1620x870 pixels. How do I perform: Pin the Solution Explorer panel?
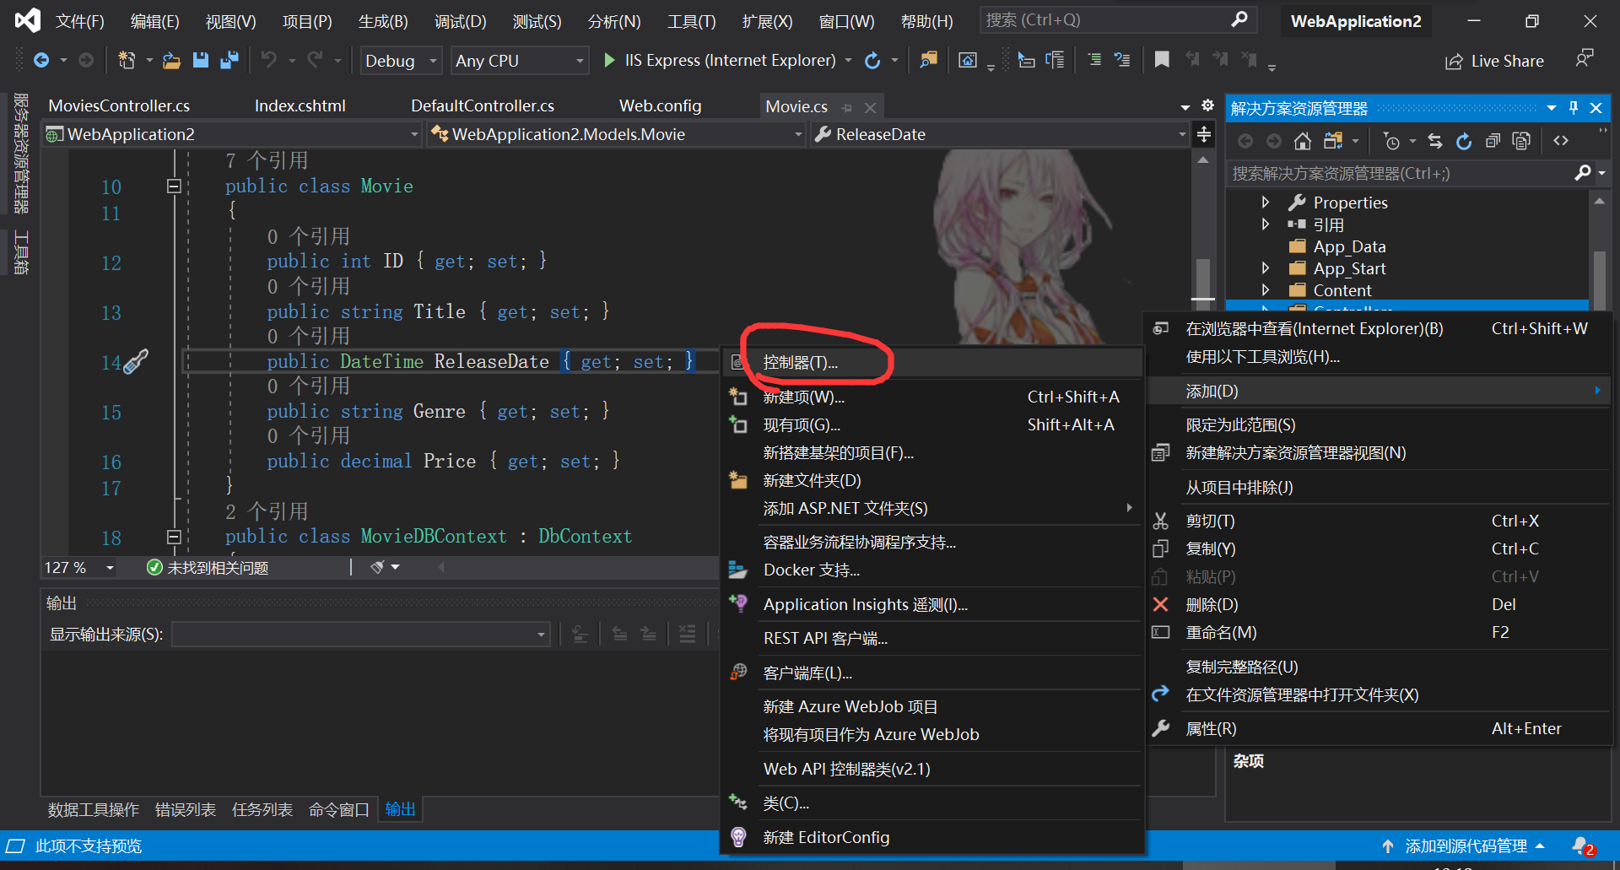click(x=1573, y=107)
